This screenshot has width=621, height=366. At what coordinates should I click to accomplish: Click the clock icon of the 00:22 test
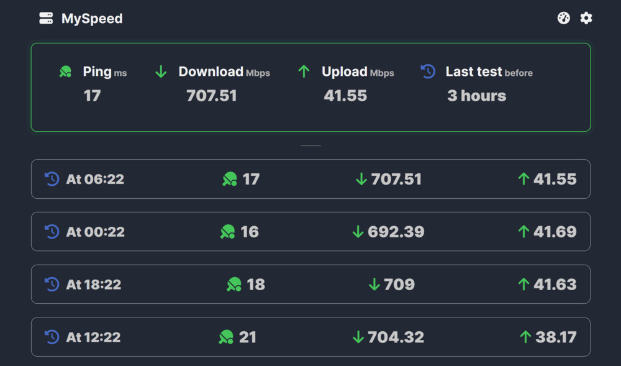(x=52, y=232)
